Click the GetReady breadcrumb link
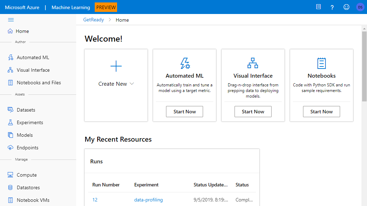The width and height of the screenshot is (367, 206). pos(94,20)
